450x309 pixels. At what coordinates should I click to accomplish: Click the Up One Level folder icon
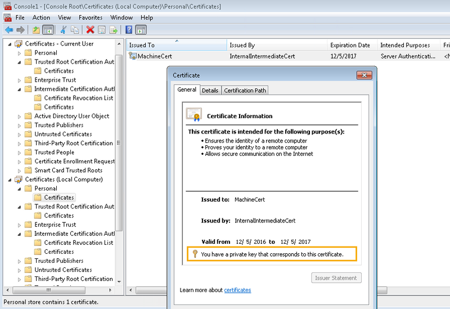coord(36,30)
